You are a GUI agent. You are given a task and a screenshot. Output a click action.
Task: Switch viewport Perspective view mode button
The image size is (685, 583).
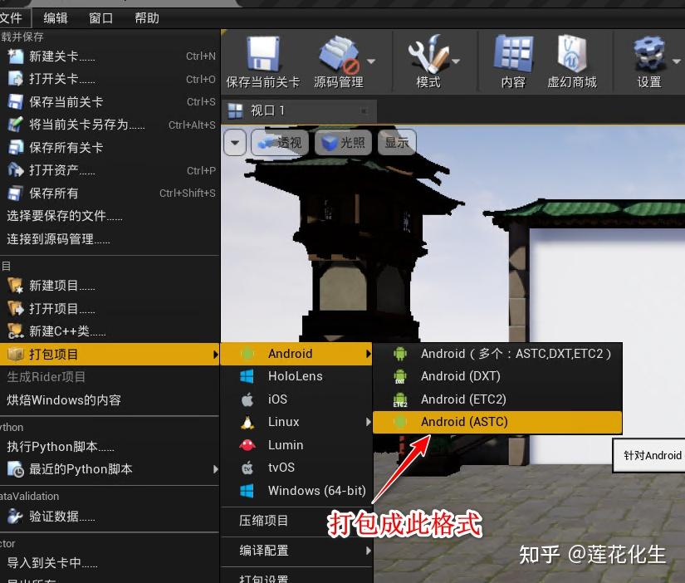[x=280, y=143]
